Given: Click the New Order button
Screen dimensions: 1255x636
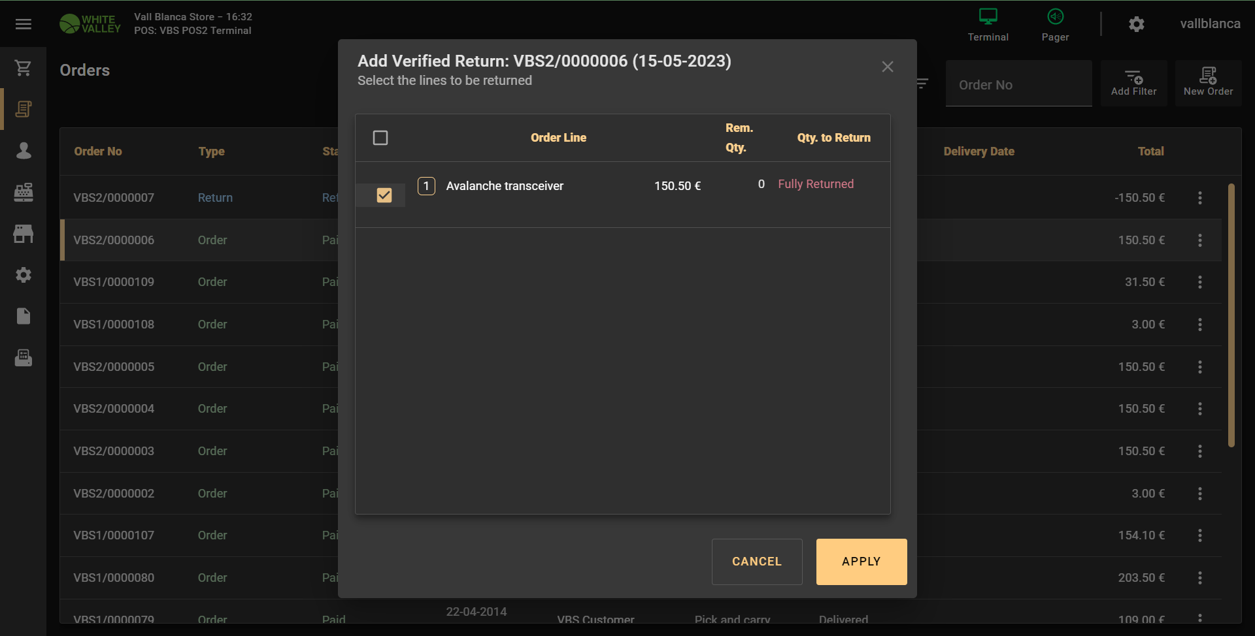Looking at the screenshot, I should pyautogui.click(x=1208, y=83).
